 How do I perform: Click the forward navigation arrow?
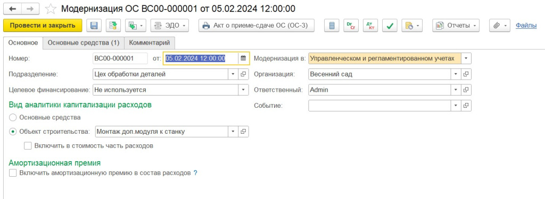(30, 8)
